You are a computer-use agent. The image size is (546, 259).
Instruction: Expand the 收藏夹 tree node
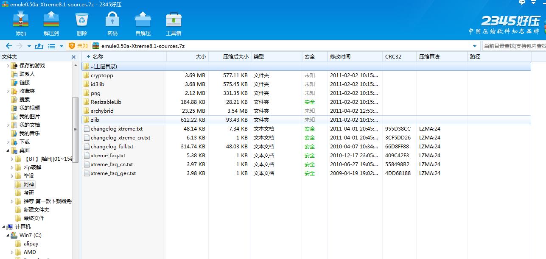coord(8,91)
